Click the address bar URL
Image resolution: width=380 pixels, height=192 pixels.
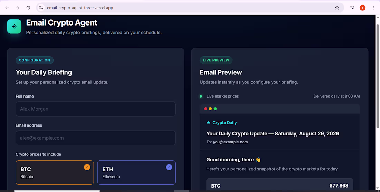tap(80, 8)
